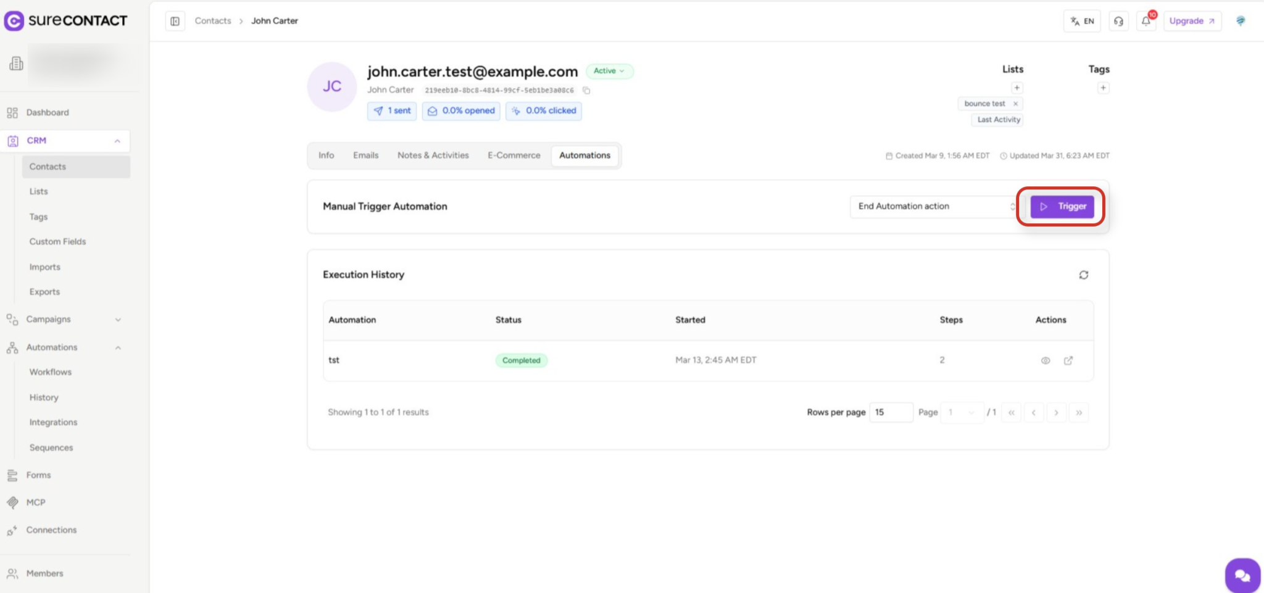The width and height of the screenshot is (1264, 593).
Task: Open Custom Fields in the sidebar
Action: (x=58, y=242)
